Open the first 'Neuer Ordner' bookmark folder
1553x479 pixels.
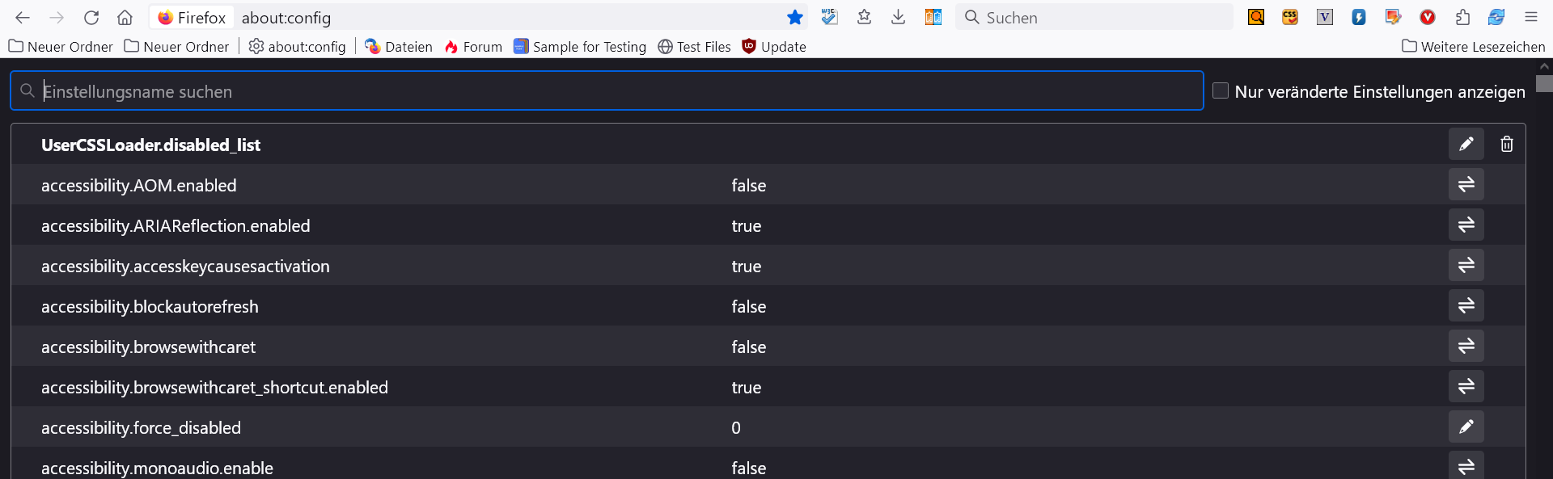[x=61, y=47]
